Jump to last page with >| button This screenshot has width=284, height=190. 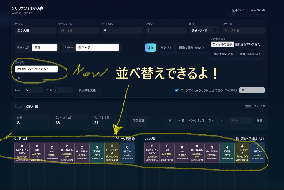tap(222, 121)
